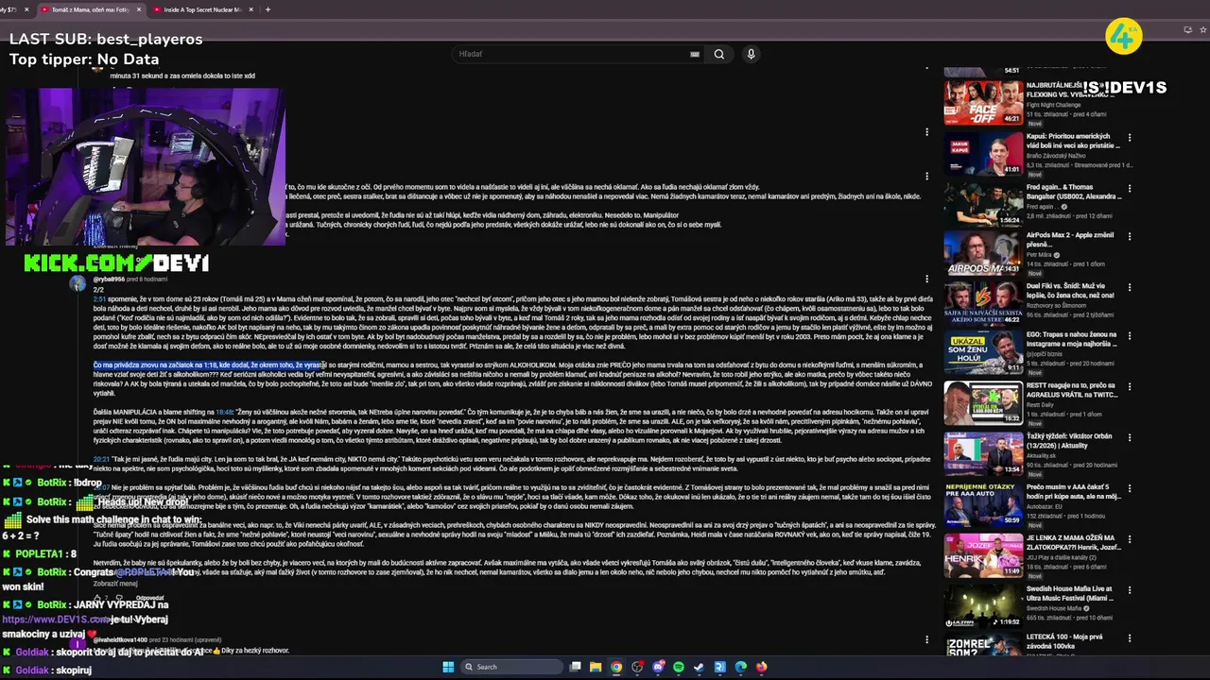Screen dimensions: 1210x680
Task: Open more options for Swedish House Mafia video
Action: 1129,589
